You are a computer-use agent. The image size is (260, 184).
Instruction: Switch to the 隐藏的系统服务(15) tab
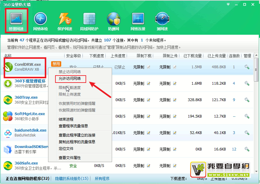(x=72, y=179)
